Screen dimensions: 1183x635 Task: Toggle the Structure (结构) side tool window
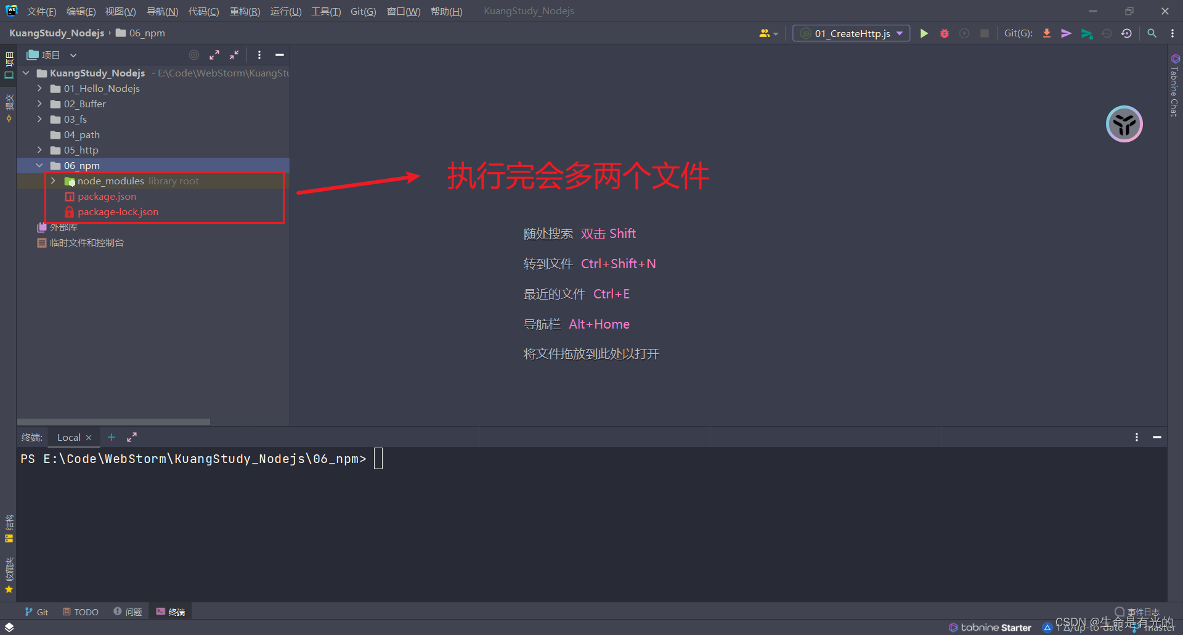(9, 528)
